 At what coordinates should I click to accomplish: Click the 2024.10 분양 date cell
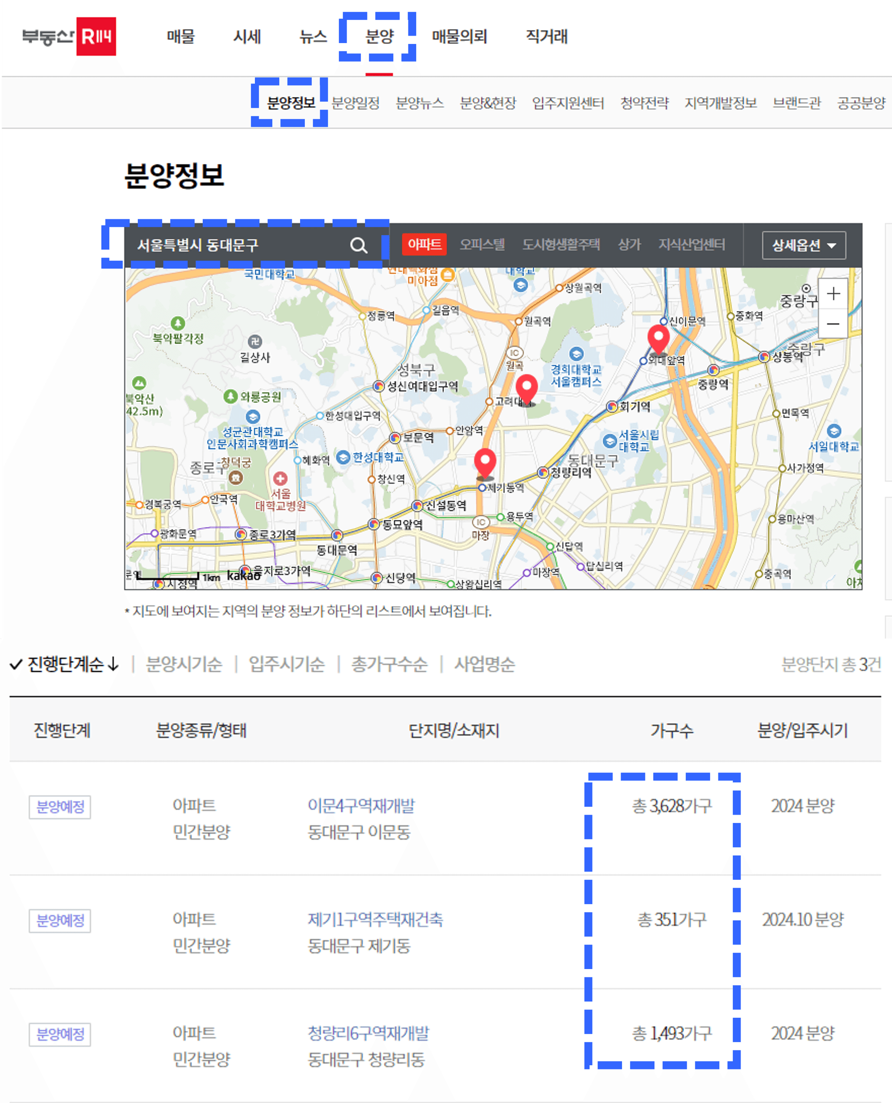click(x=802, y=919)
